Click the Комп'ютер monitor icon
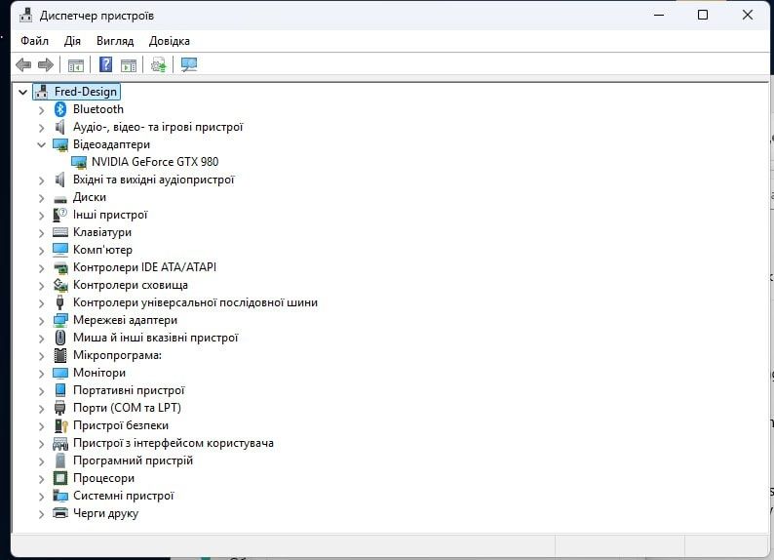774x560 pixels. [x=60, y=250]
